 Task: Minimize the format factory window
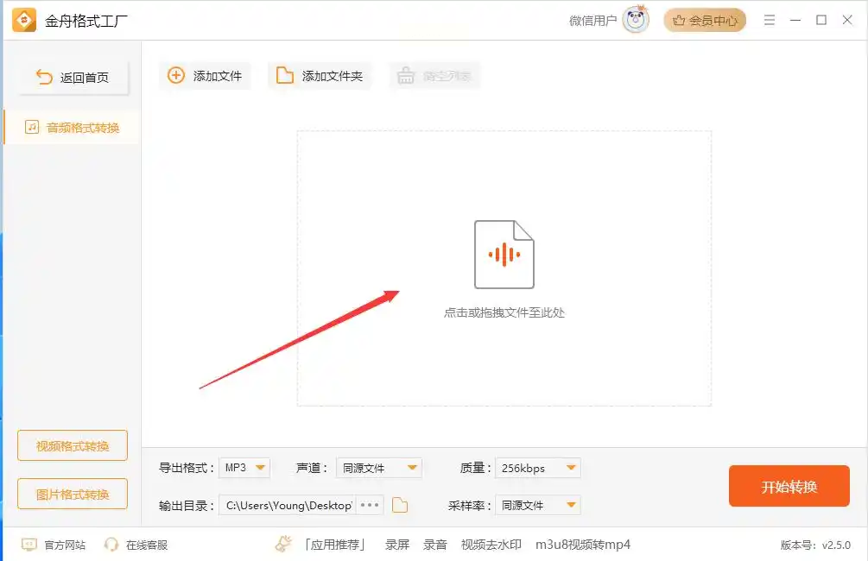pyautogui.click(x=795, y=21)
